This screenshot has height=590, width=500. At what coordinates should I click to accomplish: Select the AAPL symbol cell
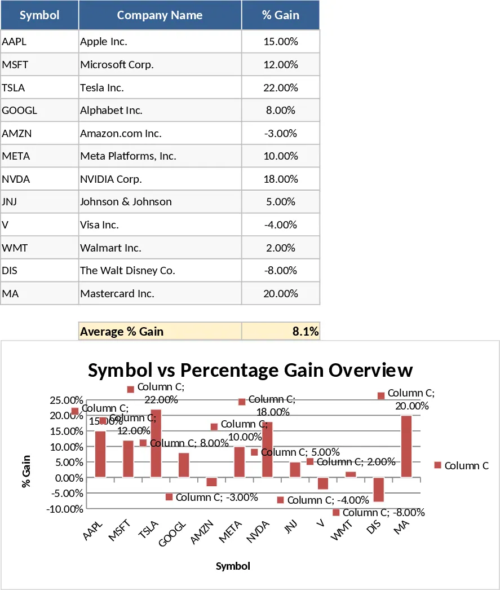[x=39, y=41]
